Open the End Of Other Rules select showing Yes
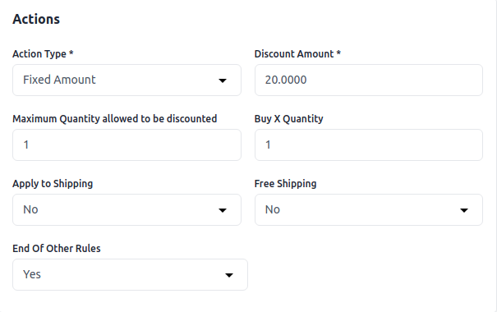 point(130,274)
